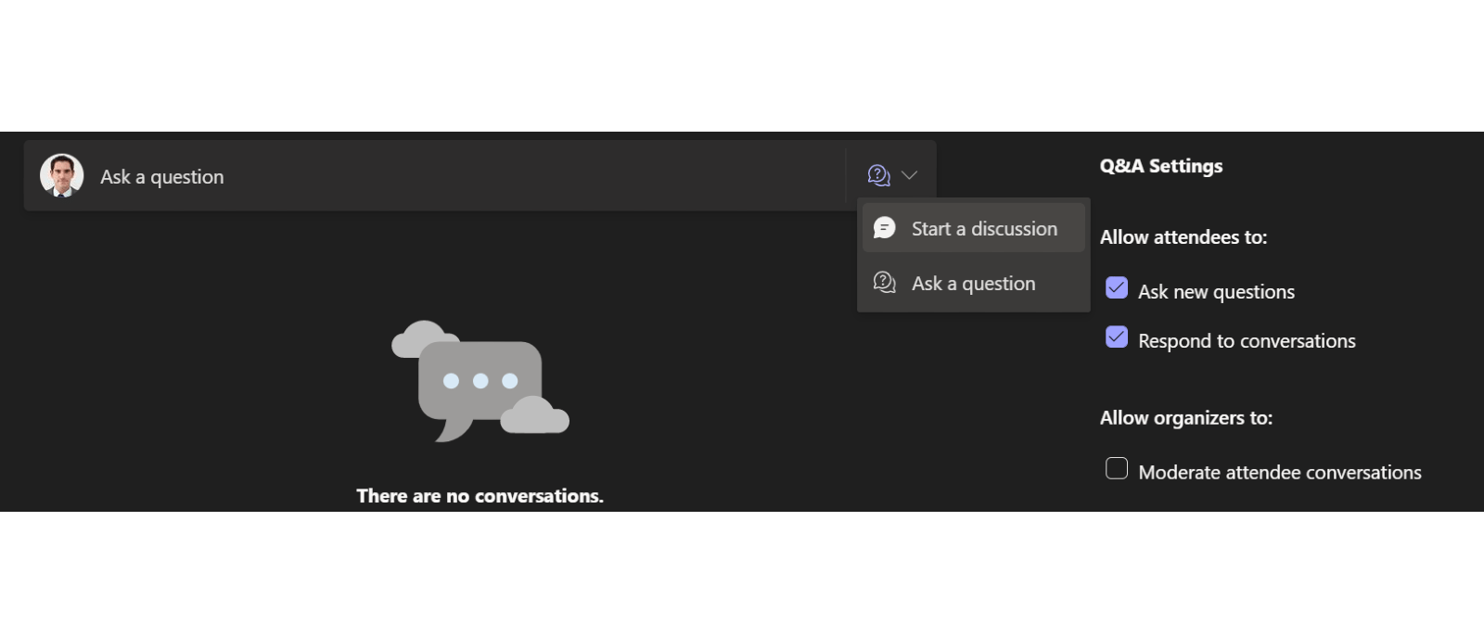Viewport: 1484px width, 636px height.
Task: Uncheck the Respond to conversations checkbox
Action: (1117, 337)
